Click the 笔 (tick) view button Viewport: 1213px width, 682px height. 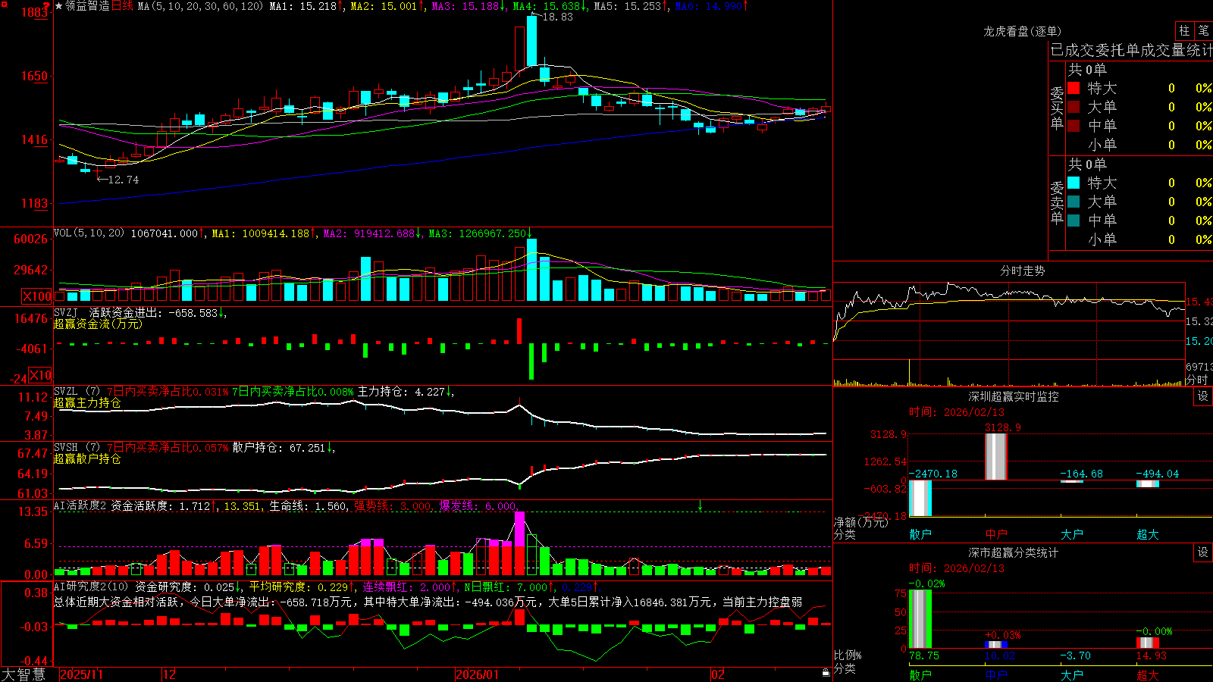(x=1204, y=31)
